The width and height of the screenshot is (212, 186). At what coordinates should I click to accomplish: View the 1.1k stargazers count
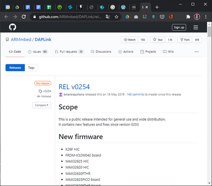170,40
